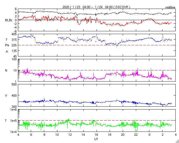Screen dimensions: 179x143
Task: Click the '405' tick value
Action: pos(14,34)
